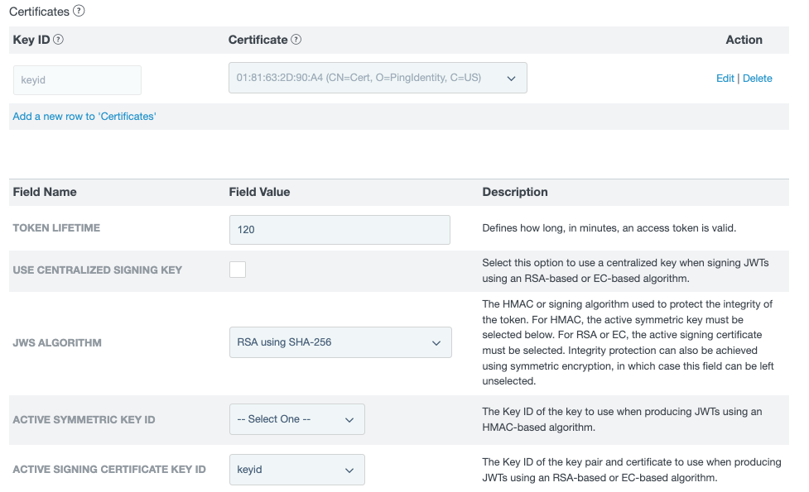
Task: Edit the keyid certificate row
Action: pos(725,78)
